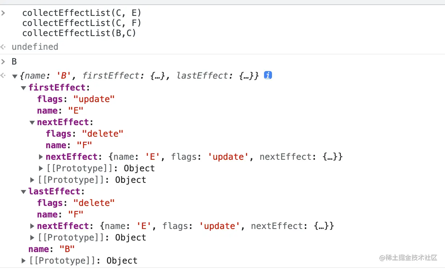
Task: Click the prompt chevron before the B input
Action: pyautogui.click(x=3, y=62)
